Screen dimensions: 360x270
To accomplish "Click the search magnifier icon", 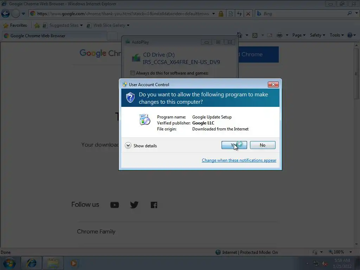I will point(349,13).
